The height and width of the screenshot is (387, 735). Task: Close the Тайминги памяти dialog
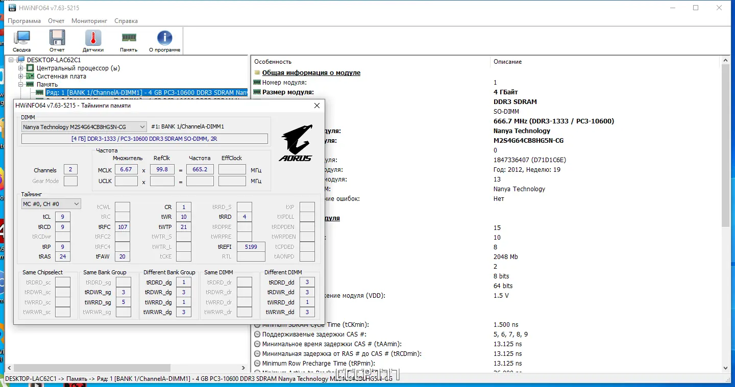(x=316, y=106)
